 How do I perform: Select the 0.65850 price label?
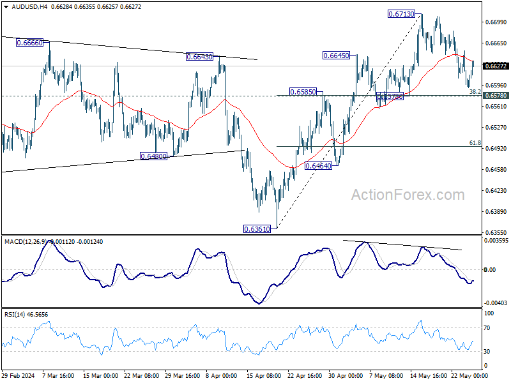click(303, 92)
